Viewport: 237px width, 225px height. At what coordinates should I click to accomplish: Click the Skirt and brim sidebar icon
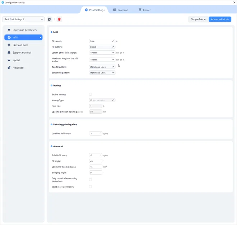coord(9,45)
